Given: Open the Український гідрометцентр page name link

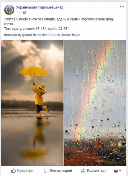Looking at the screenshot, I should click(x=40, y=7).
